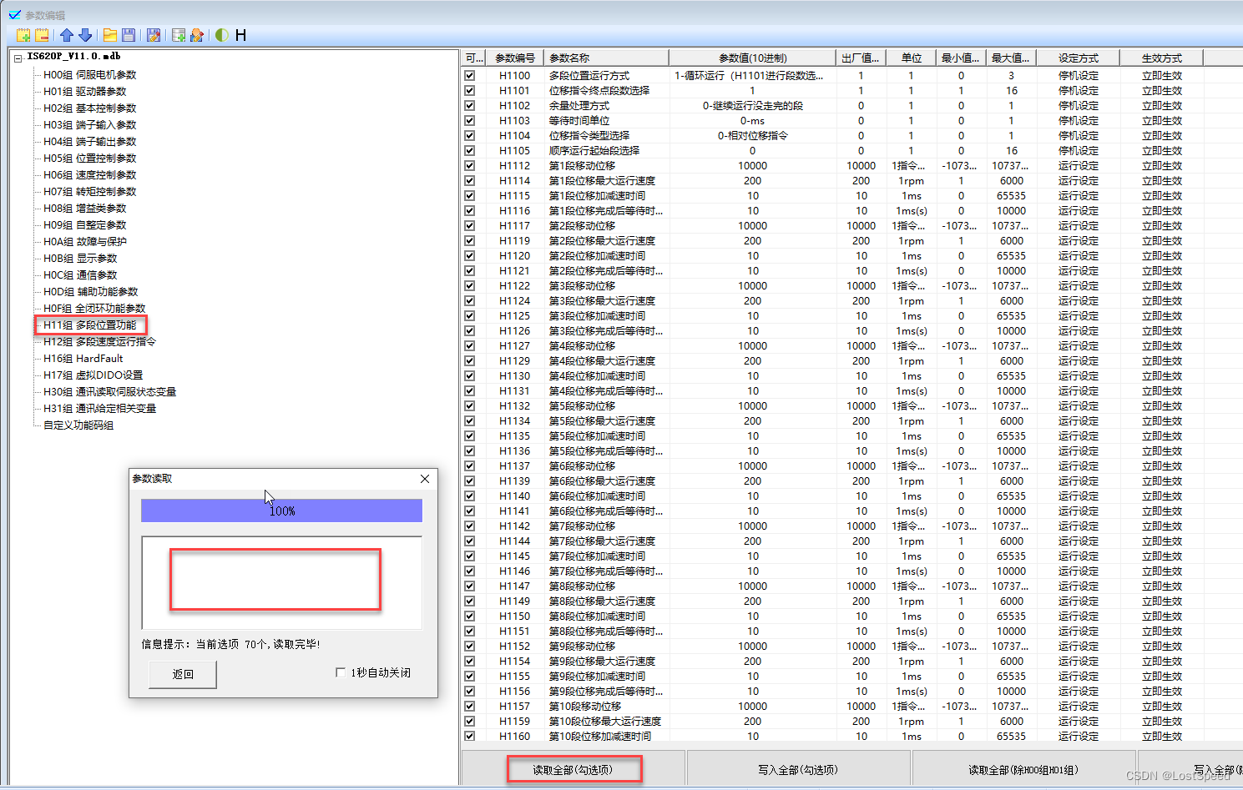Uncheck the checkbox for row H1100
This screenshot has width=1243, height=790.
(470, 75)
